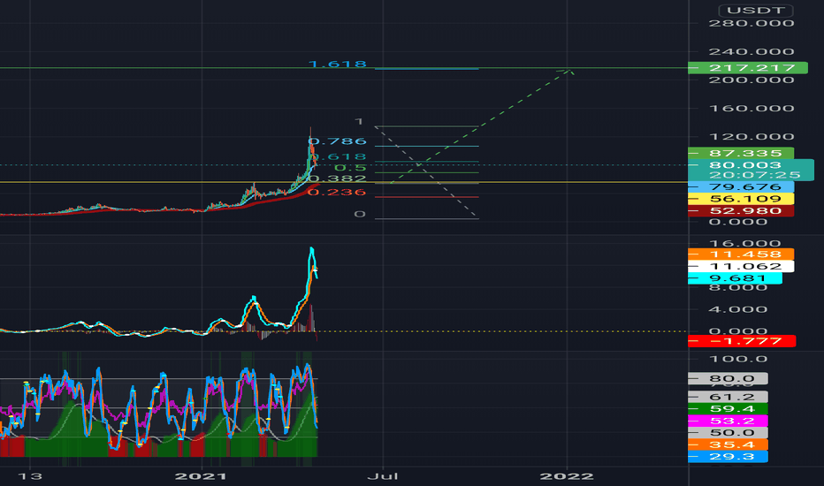Click the cyan 9.681 indicator value
824x486 pixels.
point(736,278)
